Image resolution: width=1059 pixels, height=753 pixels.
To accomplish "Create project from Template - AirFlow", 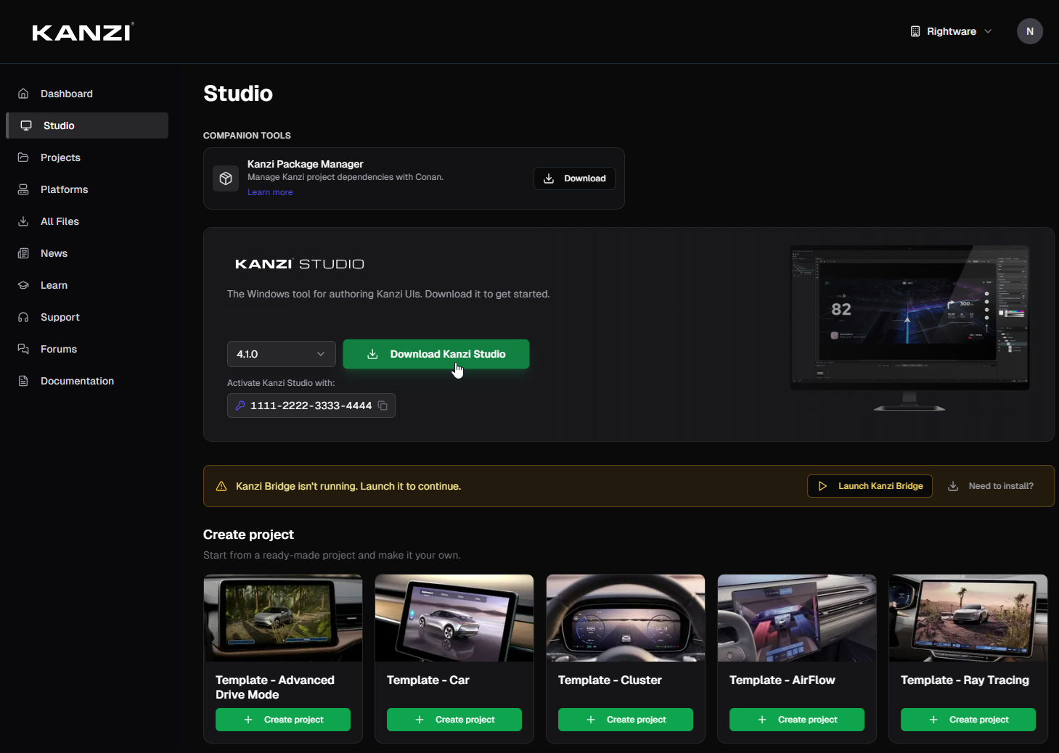I will click(x=797, y=720).
